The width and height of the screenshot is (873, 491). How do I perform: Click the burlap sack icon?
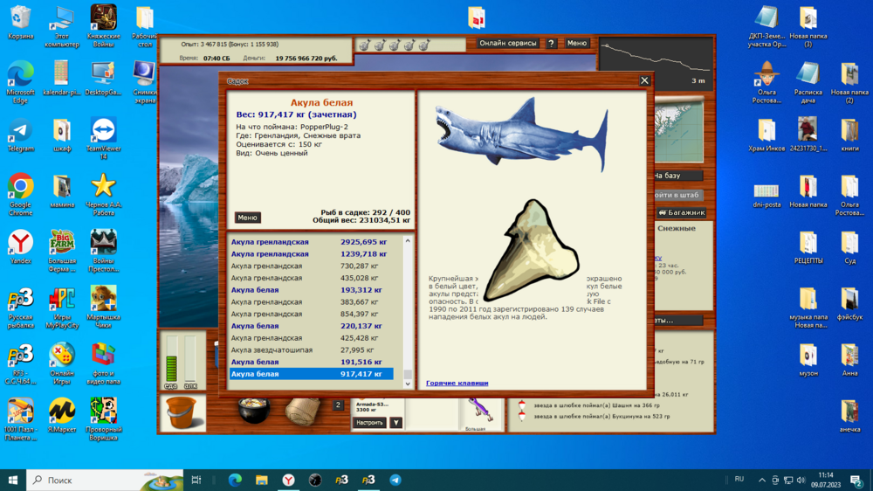point(303,411)
